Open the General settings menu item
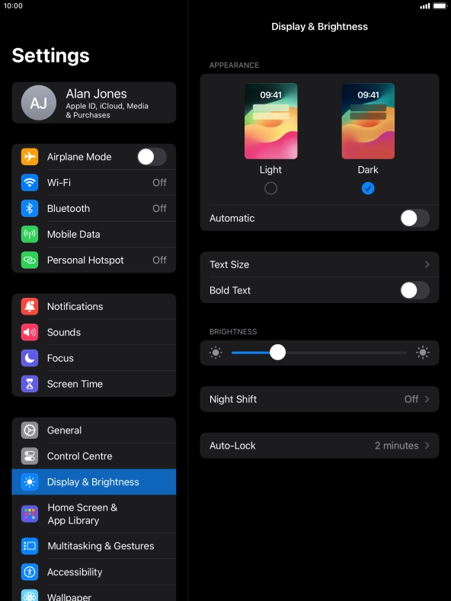Image resolution: width=451 pixels, height=601 pixels. pos(94,430)
